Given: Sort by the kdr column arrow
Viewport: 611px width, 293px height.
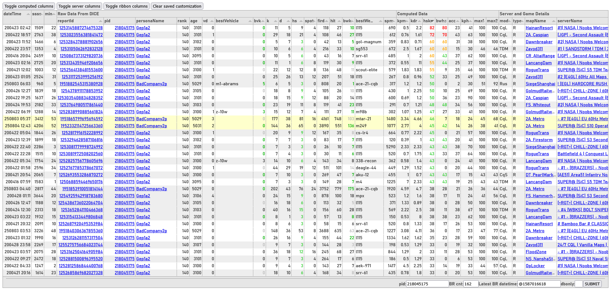Looking at the screenshot, I should coord(420,21).
